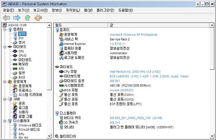The width and height of the screenshot is (216, 140).
Task: Select 요약 in the tree
Action: (22, 34)
